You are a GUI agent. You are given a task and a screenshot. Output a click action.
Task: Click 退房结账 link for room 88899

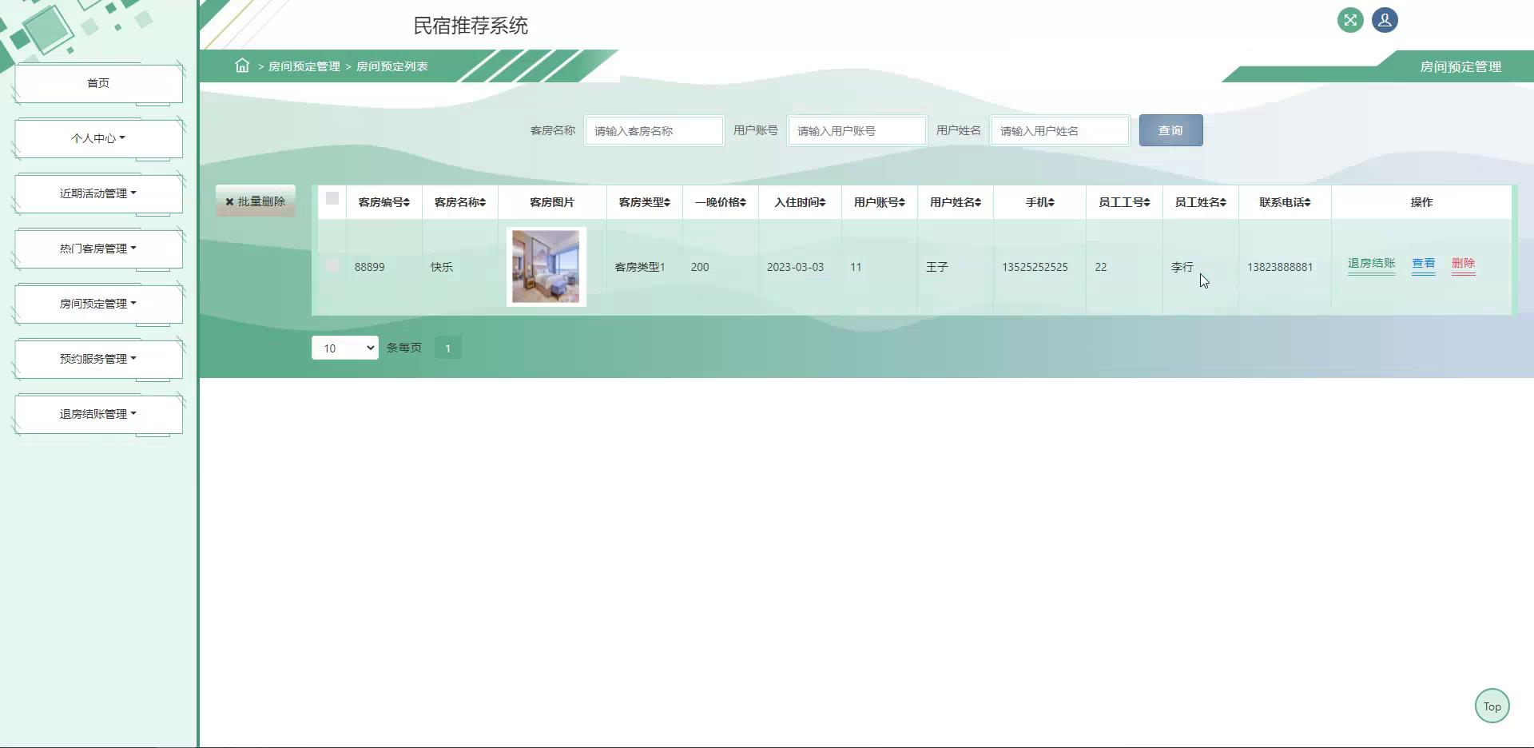pos(1371,263)
